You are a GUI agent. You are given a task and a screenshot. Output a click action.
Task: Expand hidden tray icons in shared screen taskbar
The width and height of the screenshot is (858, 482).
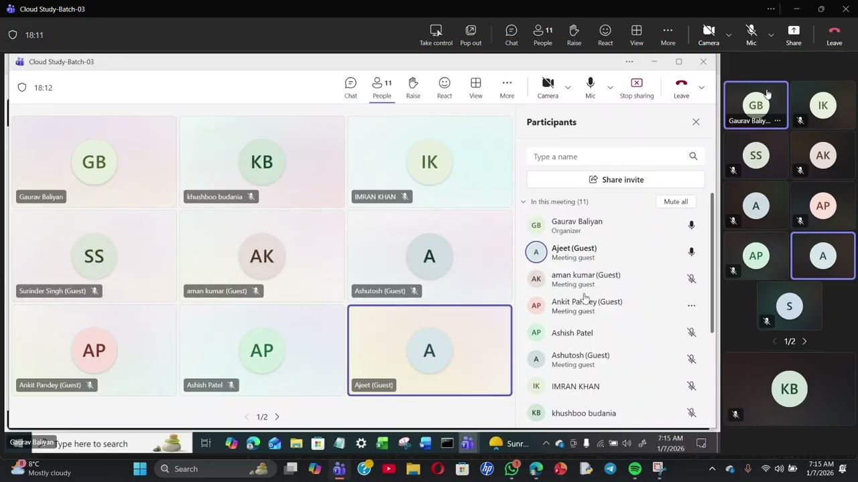coord(546,443)
